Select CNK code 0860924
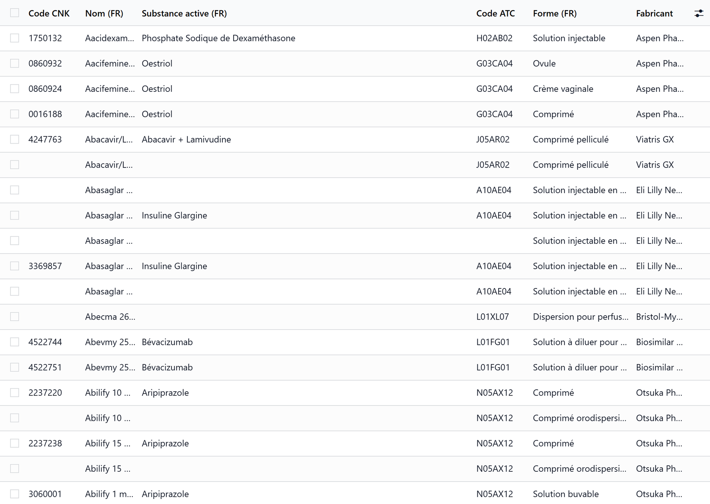Image resolution: width=710 pixels, height=504 pixels. pyautogui.click(x=45, y=89)
